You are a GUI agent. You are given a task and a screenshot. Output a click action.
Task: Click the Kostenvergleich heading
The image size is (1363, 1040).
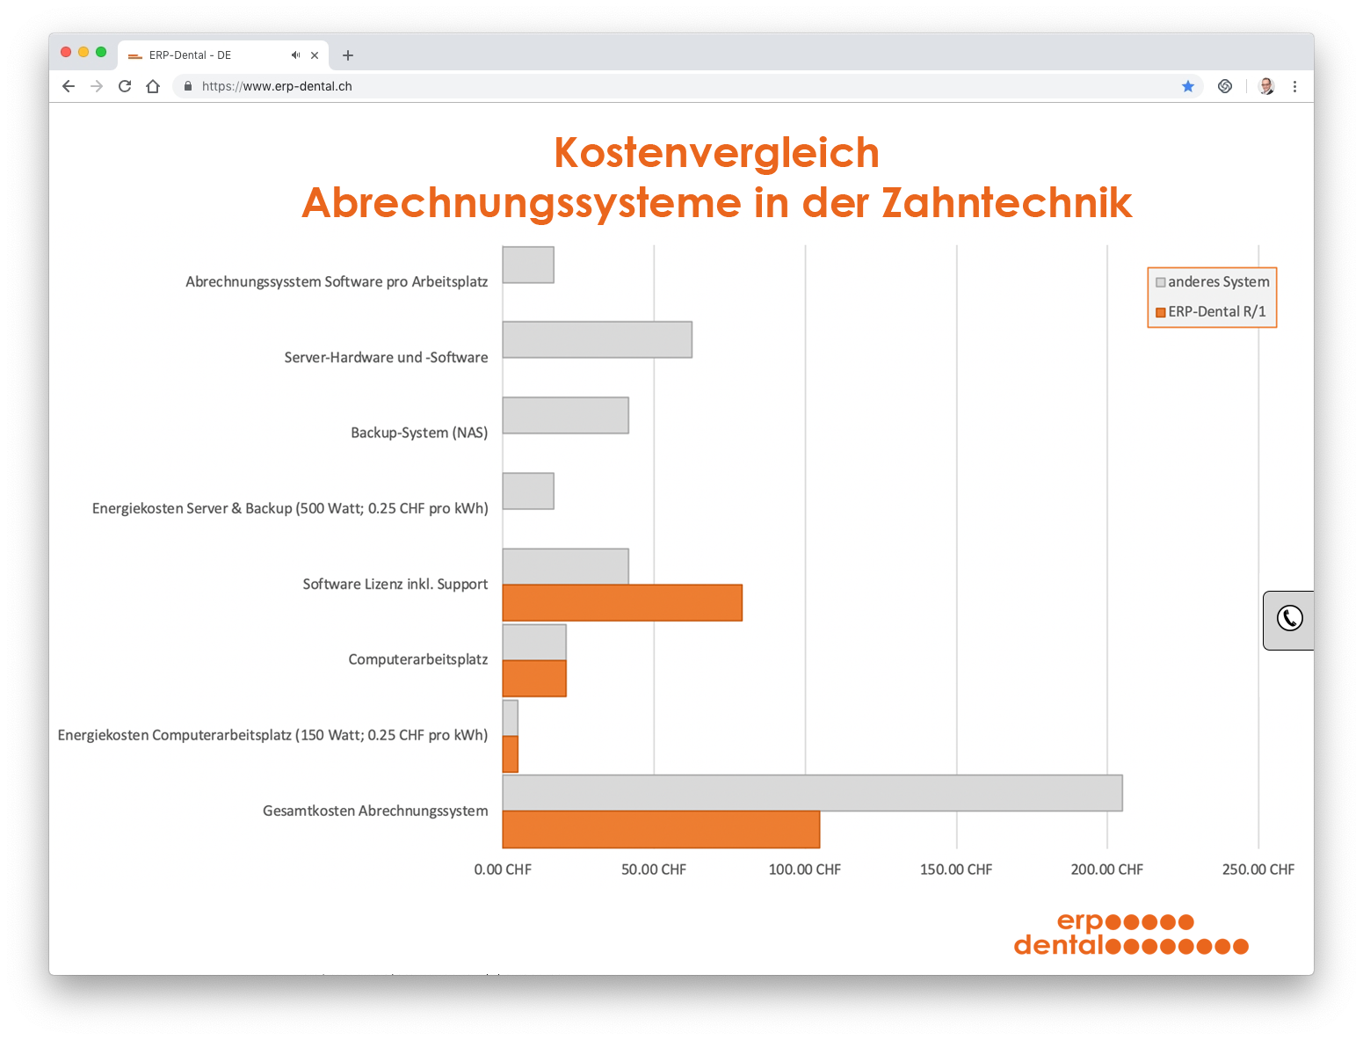716,153
